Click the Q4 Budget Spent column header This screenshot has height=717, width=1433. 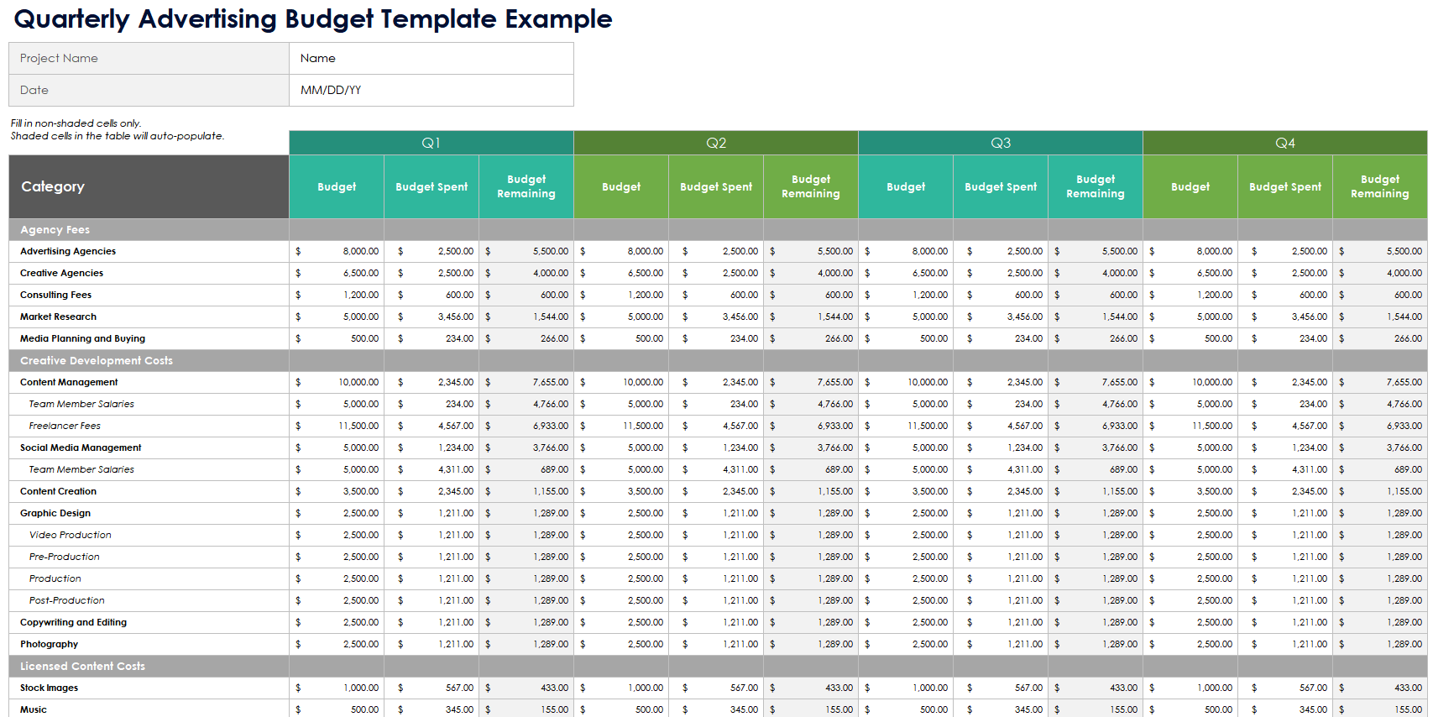click(1284, 186)
